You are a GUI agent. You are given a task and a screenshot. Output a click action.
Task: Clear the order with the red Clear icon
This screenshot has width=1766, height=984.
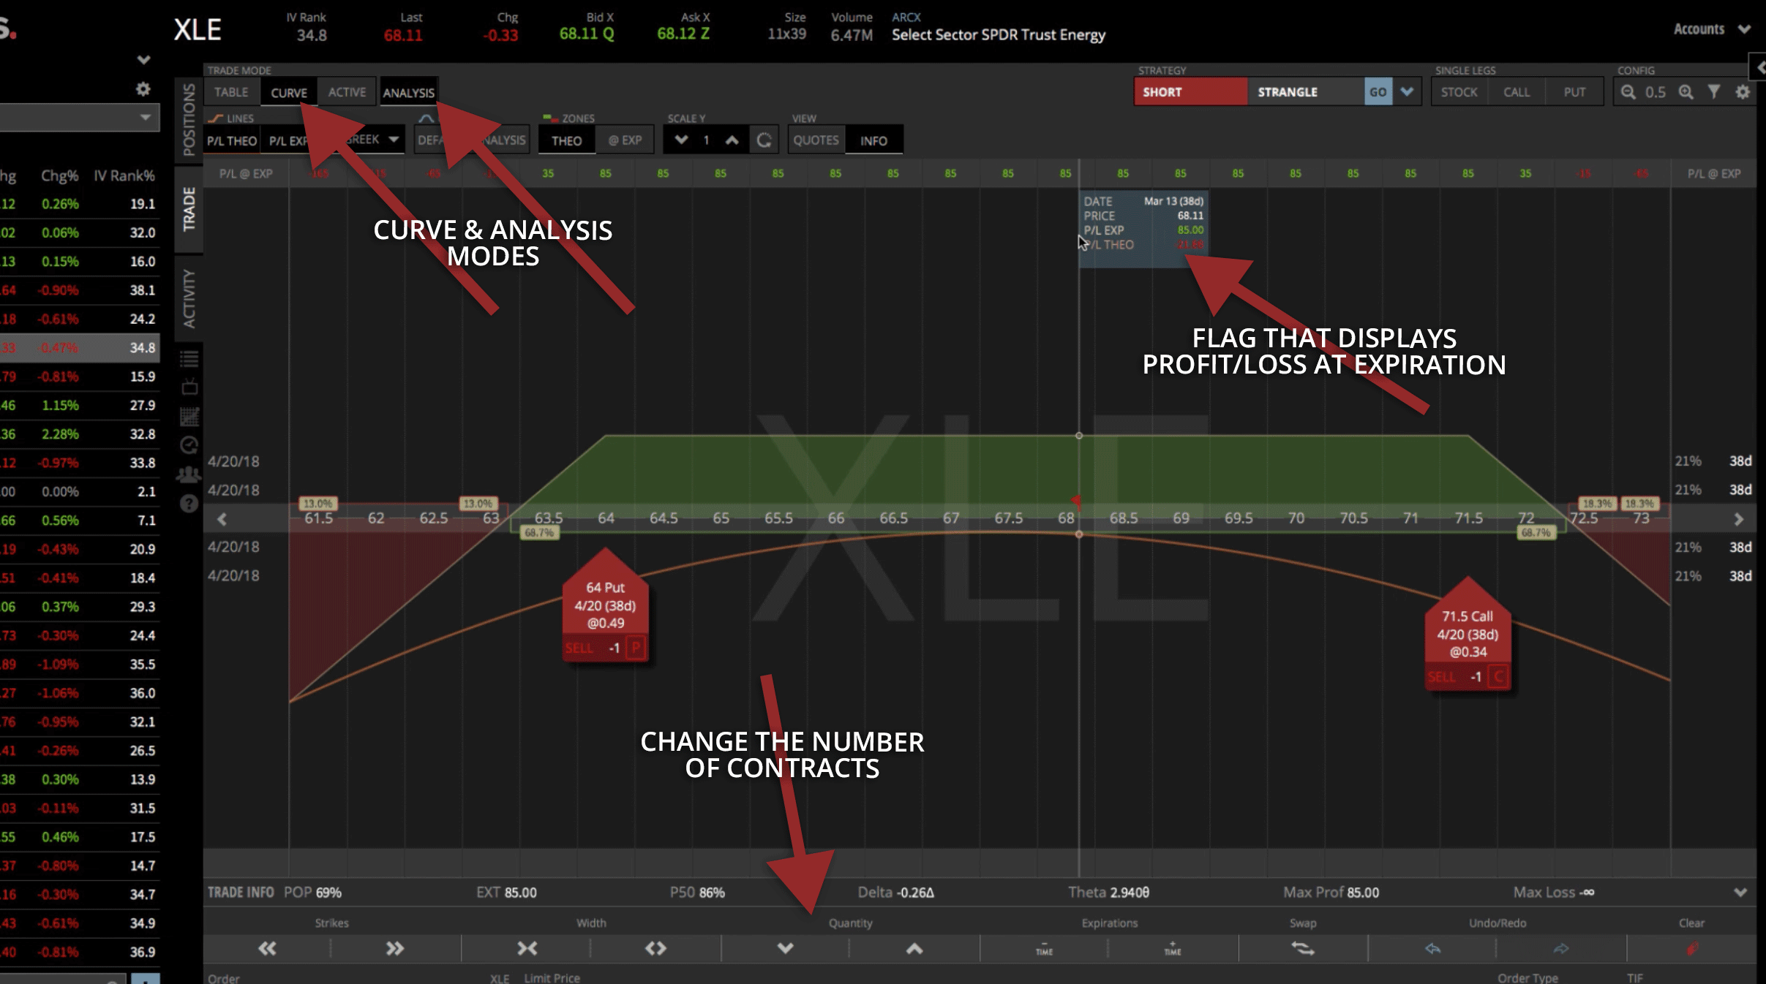(x=1692, y=949)
